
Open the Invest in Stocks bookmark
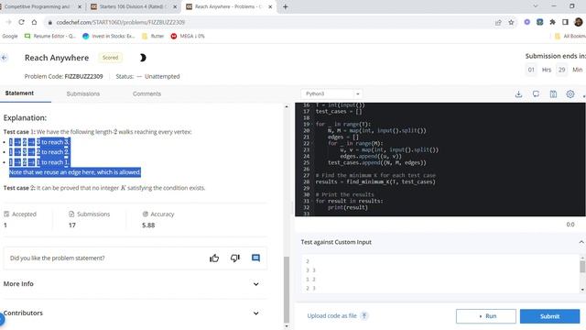coord(109,37)
